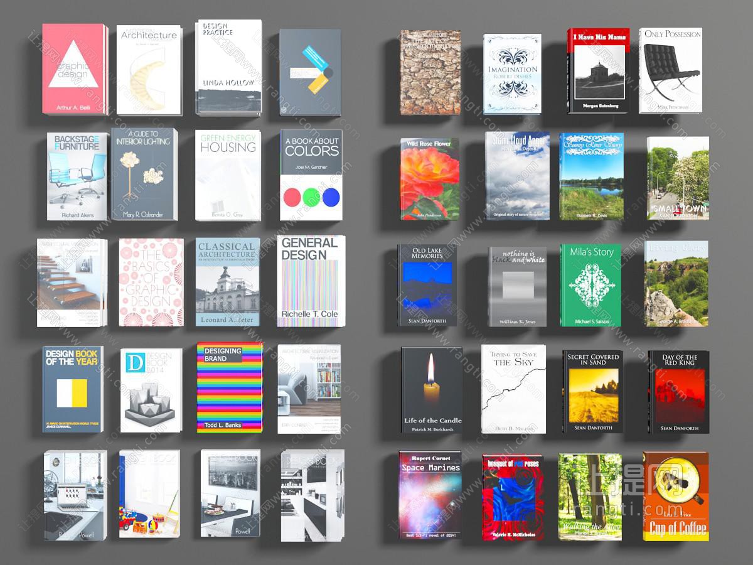Pick the Bouquet of Red Roses book

[513, 497]
